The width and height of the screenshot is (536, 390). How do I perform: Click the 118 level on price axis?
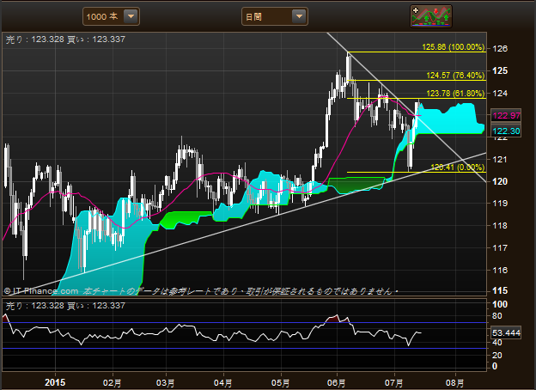[500, 226]
